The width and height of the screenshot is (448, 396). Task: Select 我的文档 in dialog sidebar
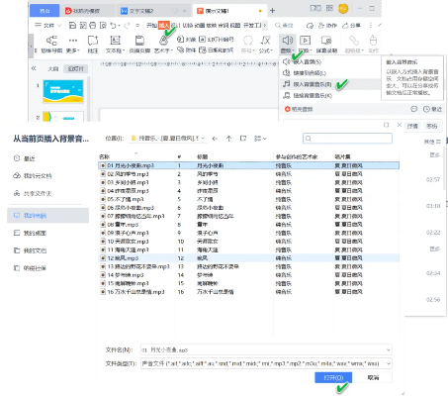[x=30, y=250]
